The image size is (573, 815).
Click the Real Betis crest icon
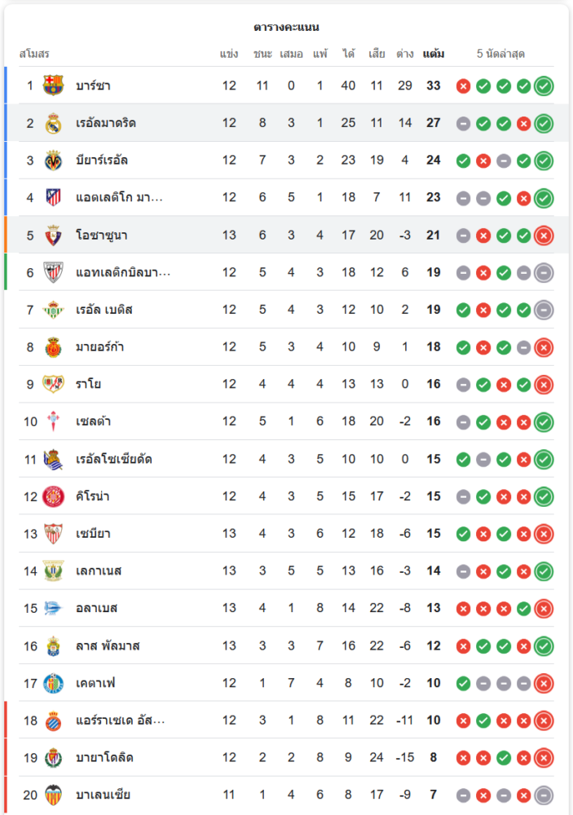tap(53, 310)
